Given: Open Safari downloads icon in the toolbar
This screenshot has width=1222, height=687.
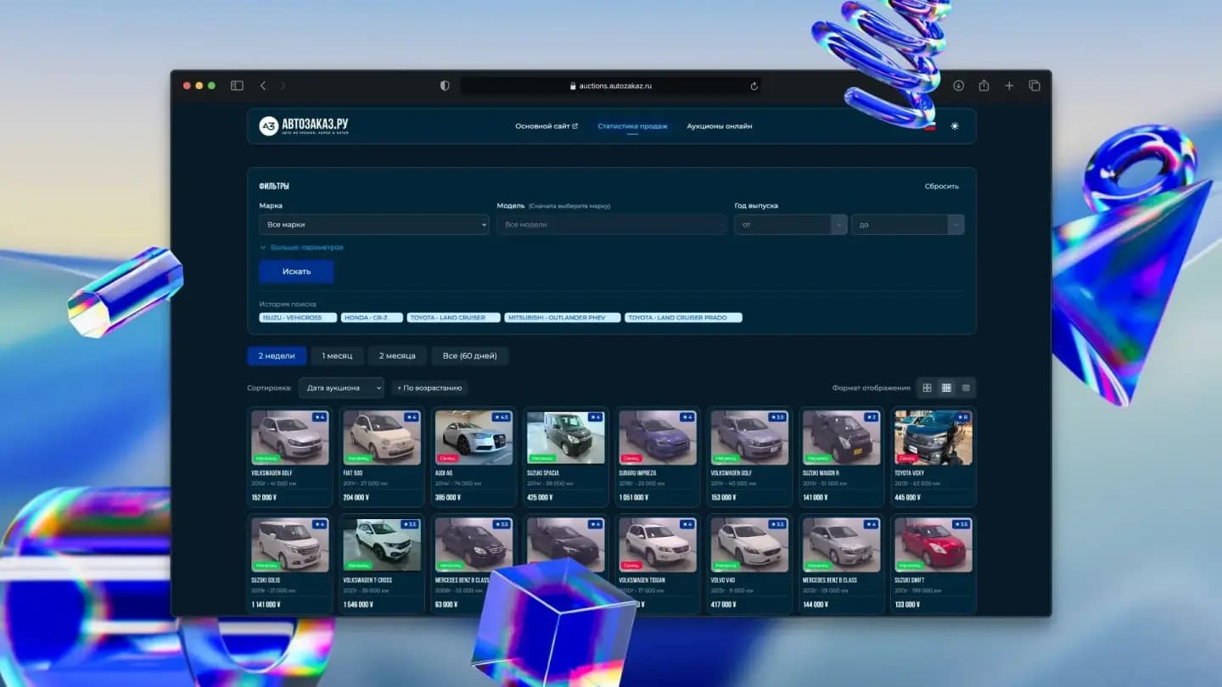Looking at the screenshot, I should (x=958, y=86).
